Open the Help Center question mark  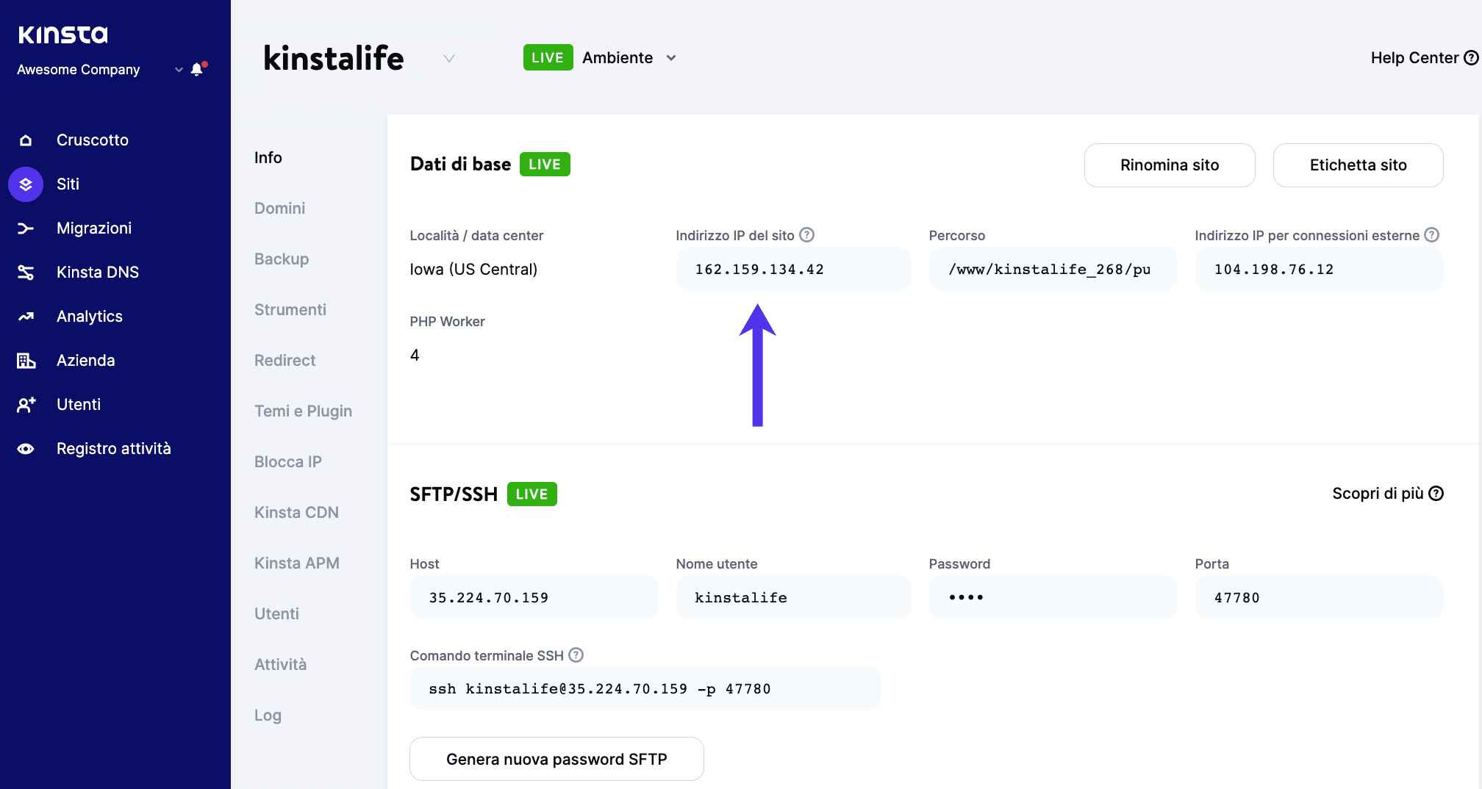[x=1471, y=57]
